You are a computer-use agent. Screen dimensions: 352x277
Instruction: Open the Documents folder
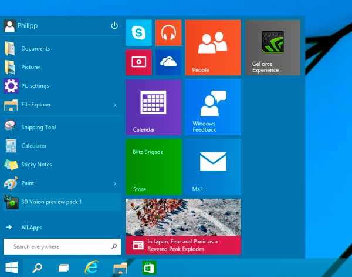[x=61, y=48]
